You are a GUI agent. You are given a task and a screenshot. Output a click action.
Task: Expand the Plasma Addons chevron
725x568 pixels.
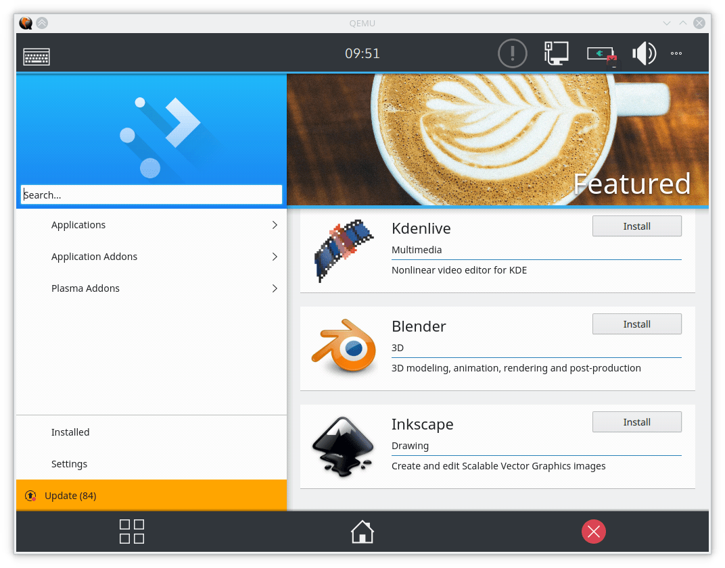275,288
